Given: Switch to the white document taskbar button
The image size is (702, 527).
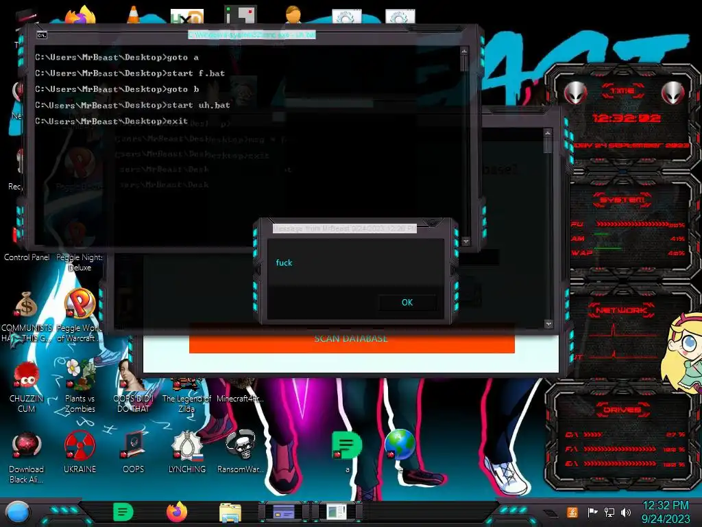Looking at the screenshot, I should tap(337, 512).
